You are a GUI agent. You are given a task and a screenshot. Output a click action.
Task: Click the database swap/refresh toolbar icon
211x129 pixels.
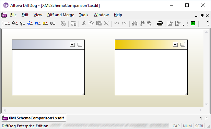coord(63,23)
